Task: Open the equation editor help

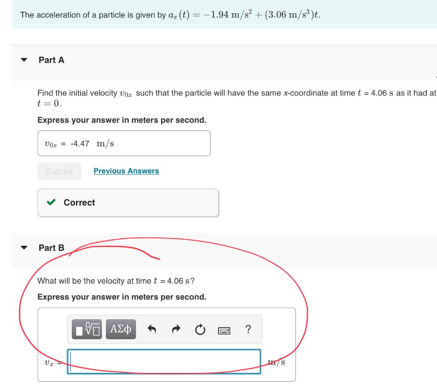Action: 248,329
